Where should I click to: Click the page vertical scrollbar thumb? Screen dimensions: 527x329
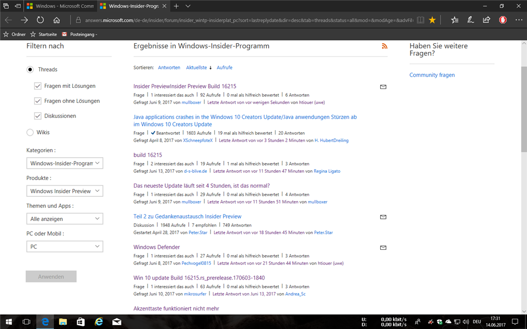(x=524, y=109)
